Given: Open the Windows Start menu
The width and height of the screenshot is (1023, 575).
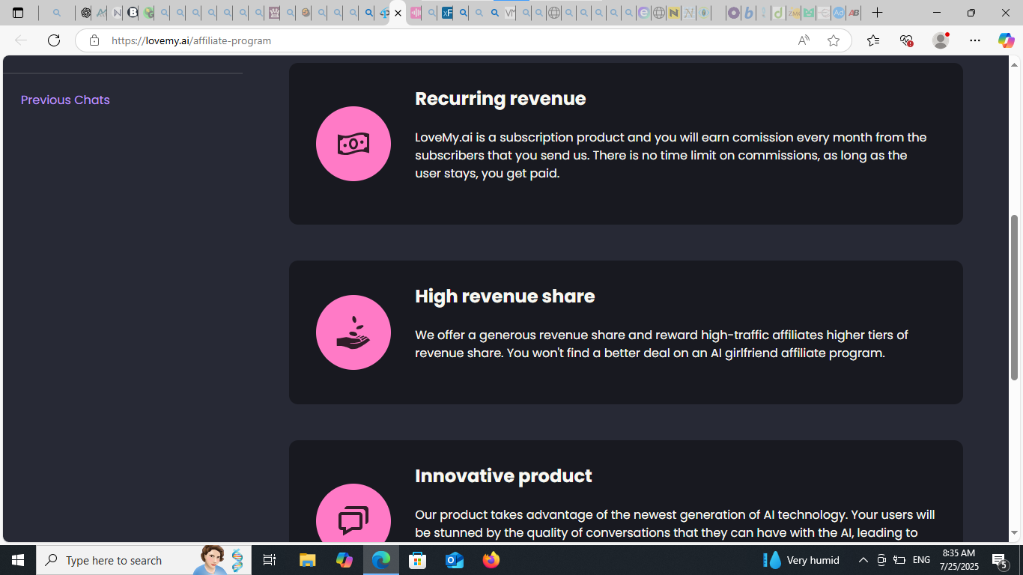Looking at the screenshot, I should [18, 560].
